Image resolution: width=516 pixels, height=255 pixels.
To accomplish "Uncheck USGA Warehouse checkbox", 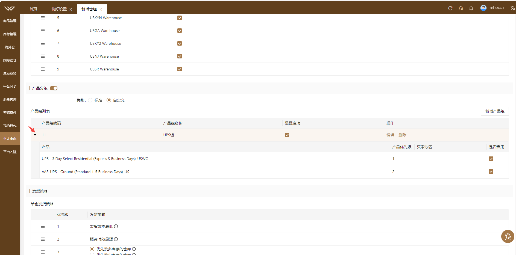I will 180,31.
